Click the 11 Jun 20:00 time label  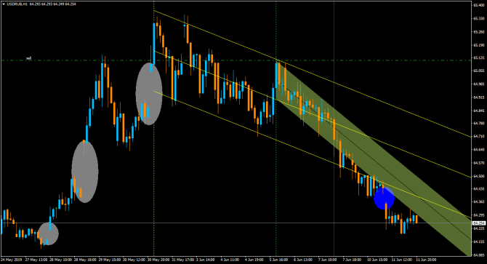pyautogui.click(x=426, y=260)
